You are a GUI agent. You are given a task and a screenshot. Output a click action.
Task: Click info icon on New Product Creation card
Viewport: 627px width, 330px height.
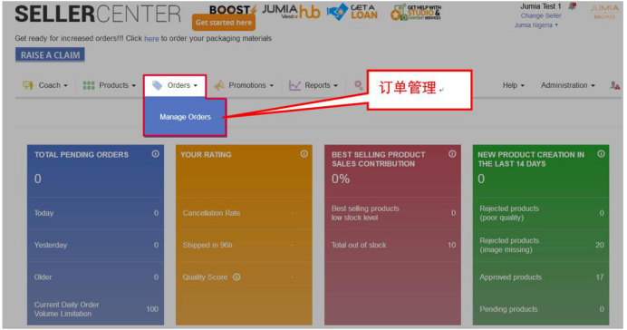point(601,154)
